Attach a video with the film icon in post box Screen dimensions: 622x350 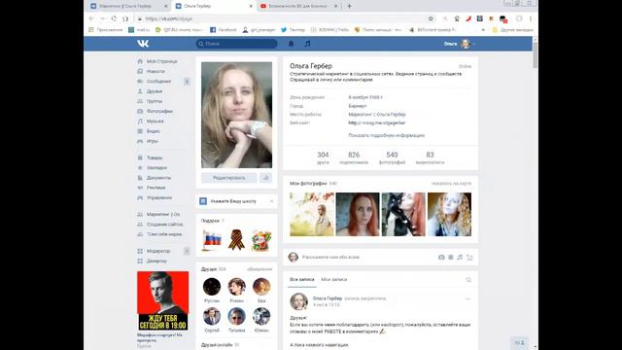click(451, 257)
